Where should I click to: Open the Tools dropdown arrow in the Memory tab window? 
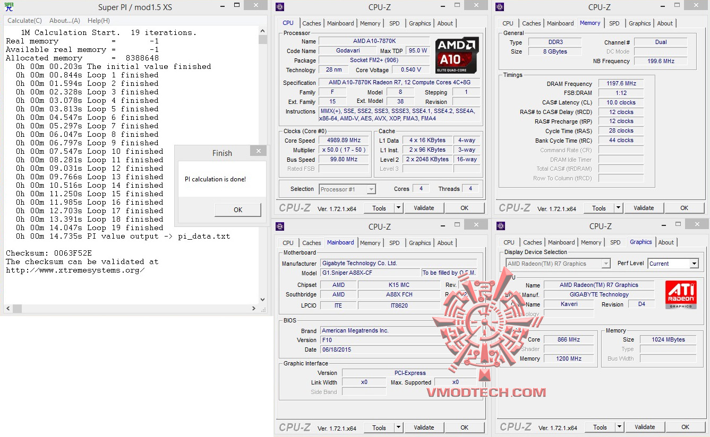618,208
